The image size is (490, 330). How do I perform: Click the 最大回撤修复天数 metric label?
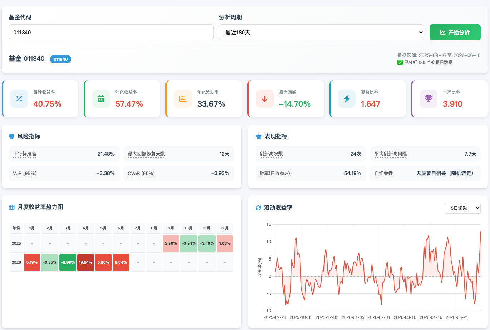click(x=147, y=154)
